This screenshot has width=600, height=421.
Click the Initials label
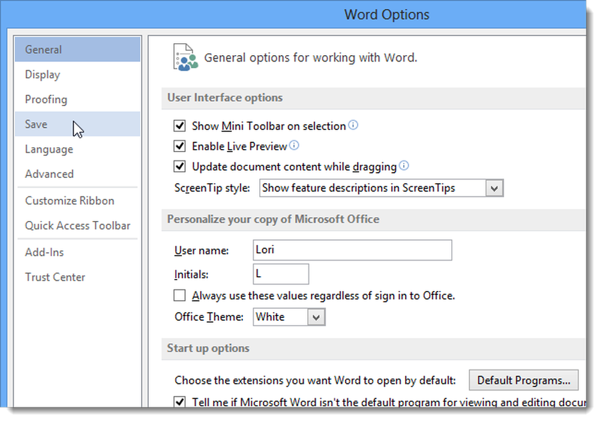[x=191, y=275]
